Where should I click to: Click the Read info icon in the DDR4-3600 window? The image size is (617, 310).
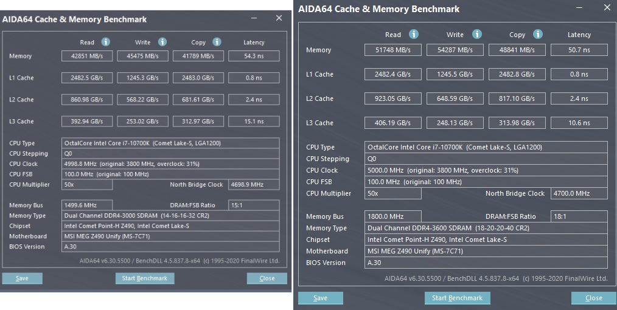(414, 35)
